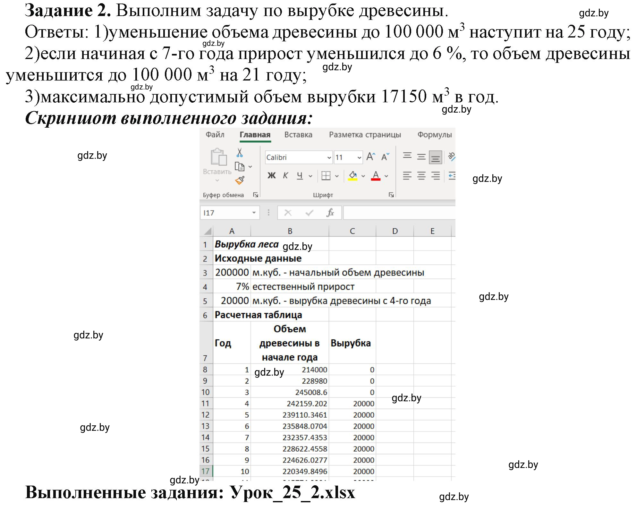Decrease font size with the smaller A icon

[385, 157]
